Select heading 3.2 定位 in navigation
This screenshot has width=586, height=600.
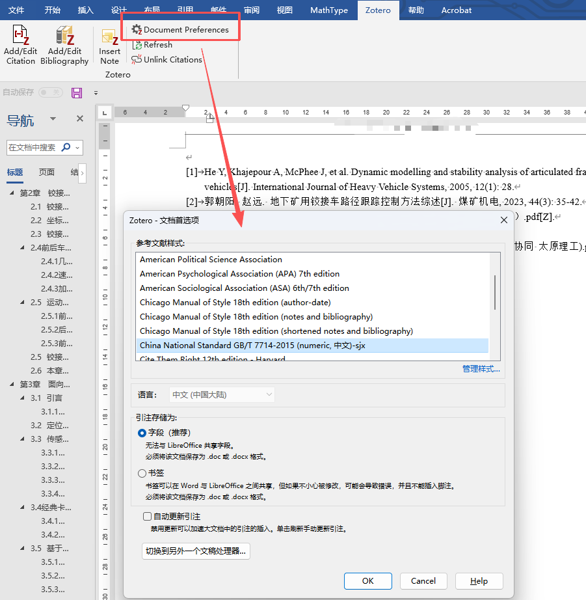coord(49,426)
